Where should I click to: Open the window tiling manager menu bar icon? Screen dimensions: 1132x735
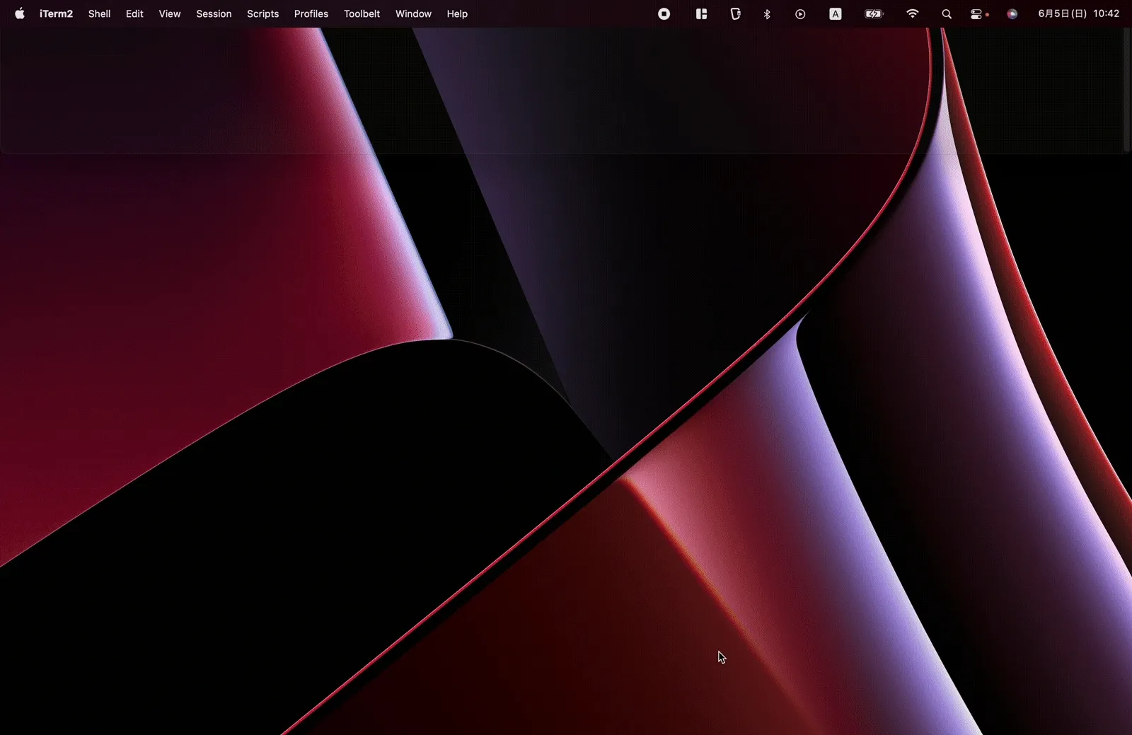point(701,13)
